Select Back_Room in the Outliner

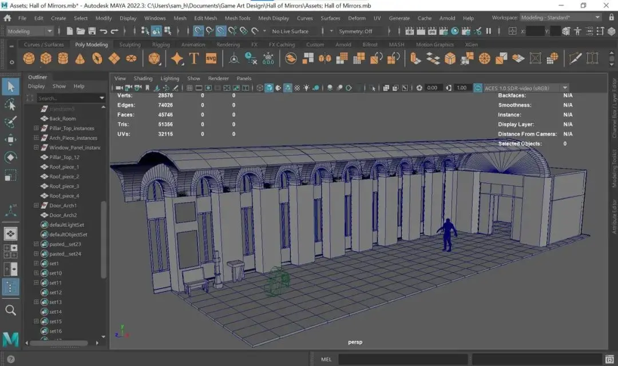pyautogui.click(x=62, y=118)
